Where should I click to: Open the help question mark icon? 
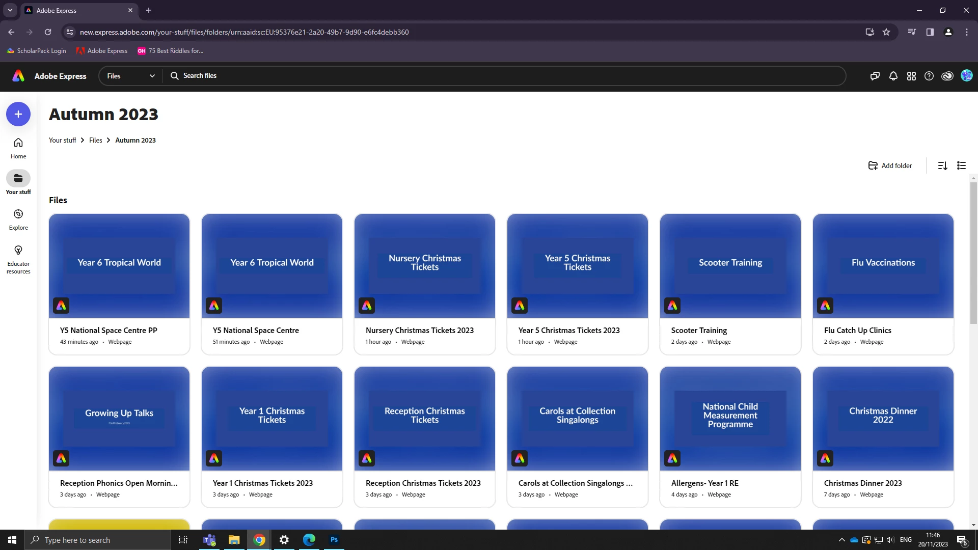929,76
